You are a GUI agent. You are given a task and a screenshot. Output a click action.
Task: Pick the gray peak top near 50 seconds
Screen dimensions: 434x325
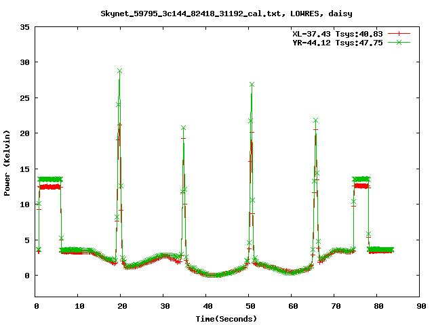click(x=252, y=85)
